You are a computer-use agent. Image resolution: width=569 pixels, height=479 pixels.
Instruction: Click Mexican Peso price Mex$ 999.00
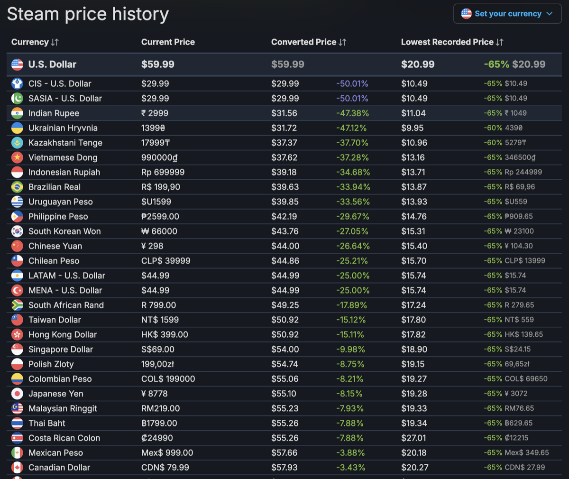[x=167, y=453]
